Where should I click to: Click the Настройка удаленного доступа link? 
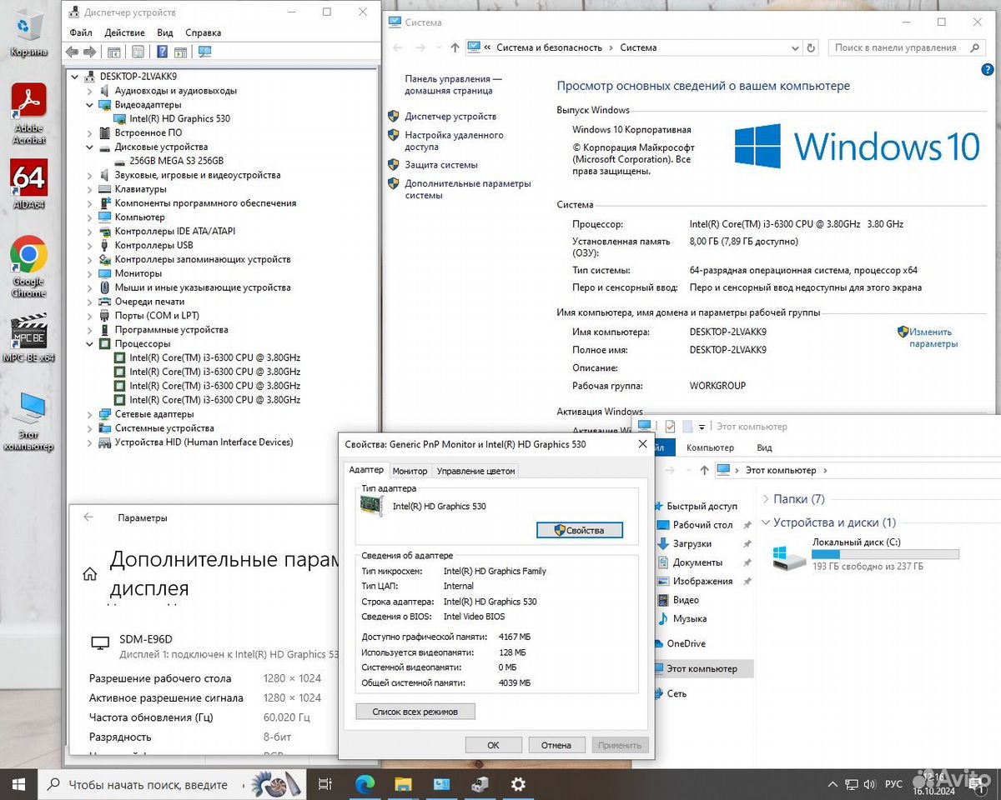(x=455, y=141)
